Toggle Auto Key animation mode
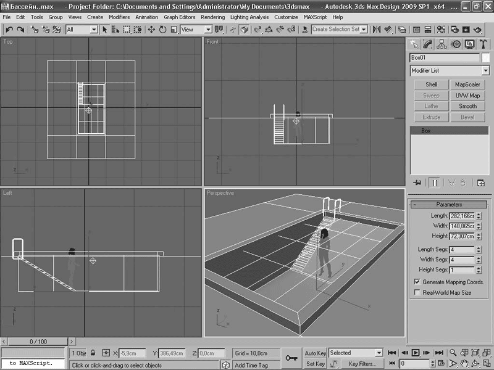494x370 pixels. pos(315,353)
